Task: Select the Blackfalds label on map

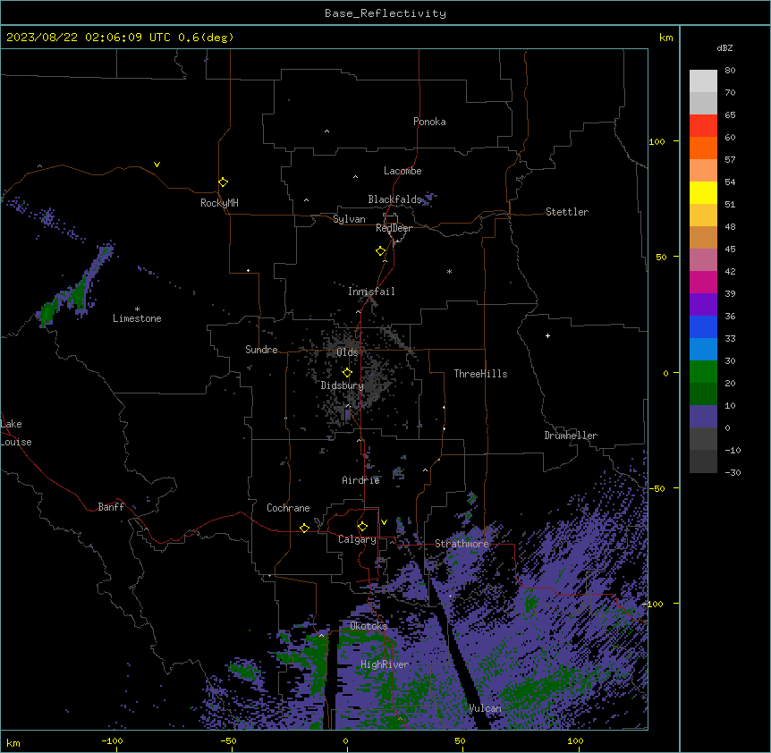Action: coord(394,199)
